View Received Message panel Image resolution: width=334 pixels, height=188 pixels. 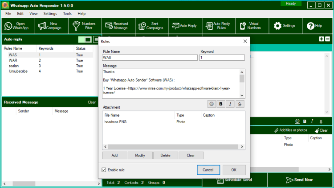[x=118, y=26]
